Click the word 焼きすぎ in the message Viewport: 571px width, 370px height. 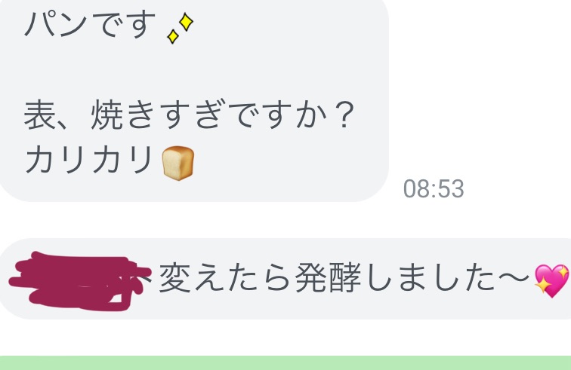tap(156, 115)
